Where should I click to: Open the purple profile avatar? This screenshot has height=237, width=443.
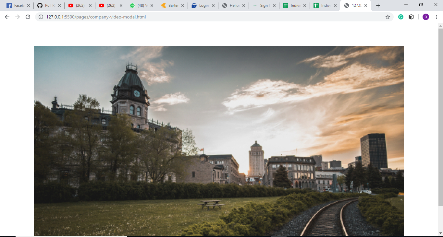(x=426, y=17)
